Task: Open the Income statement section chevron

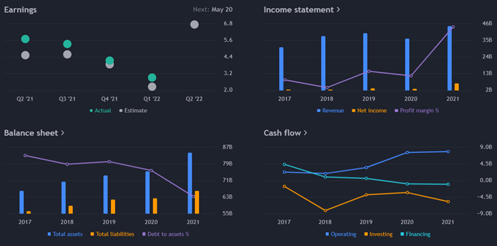Action: [x=338, y=10]
